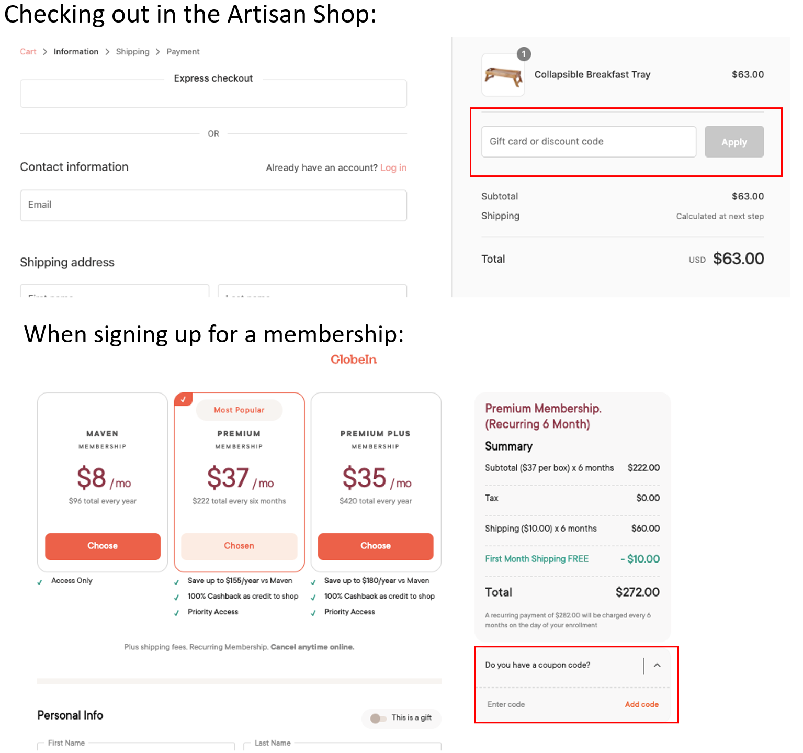
Task: Choose the Premium Plus membership plan
Action: (376, 546)
